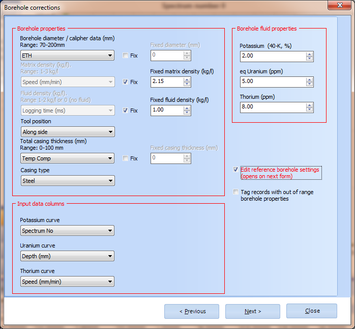Increase Fixed matrix density spinner up arrow

pyautogui.click(x=187, y=79)
